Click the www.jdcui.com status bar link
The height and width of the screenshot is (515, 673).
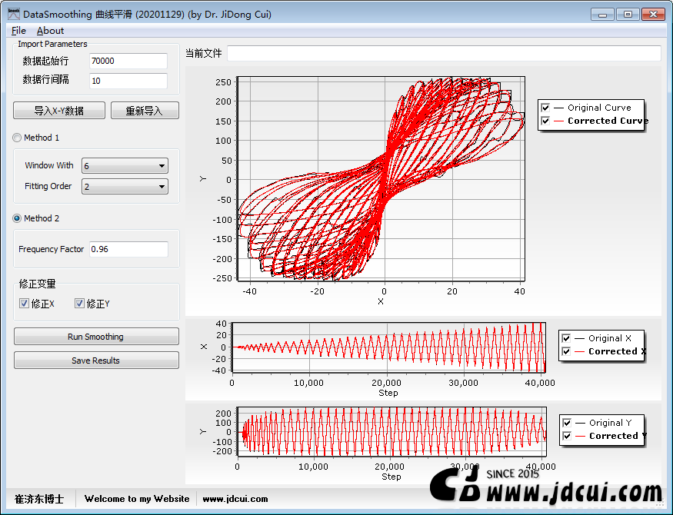235,499
